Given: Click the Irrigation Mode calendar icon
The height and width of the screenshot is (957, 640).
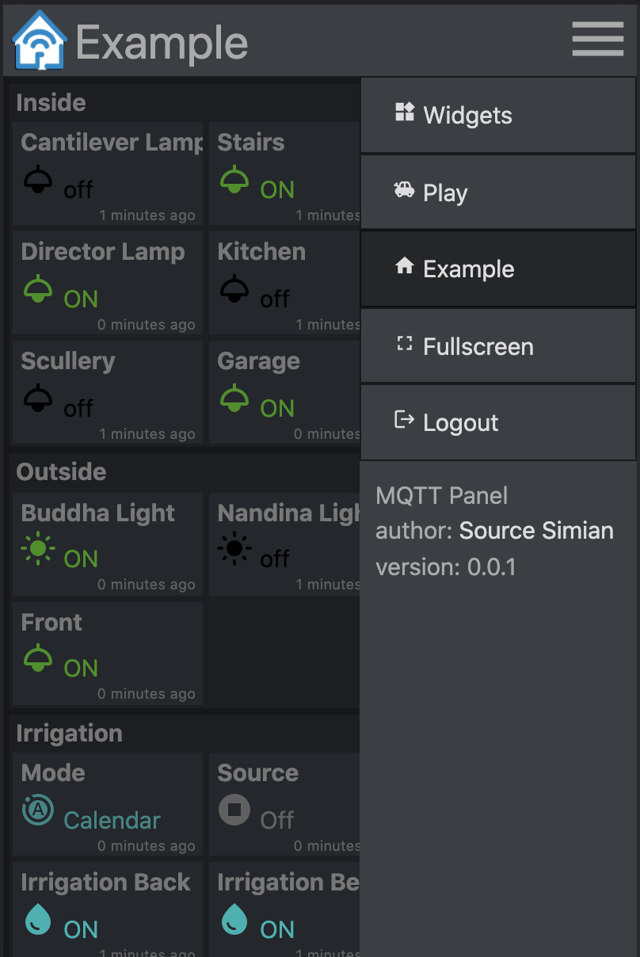Looking at the screenshot, I should (x=38, y=810).
